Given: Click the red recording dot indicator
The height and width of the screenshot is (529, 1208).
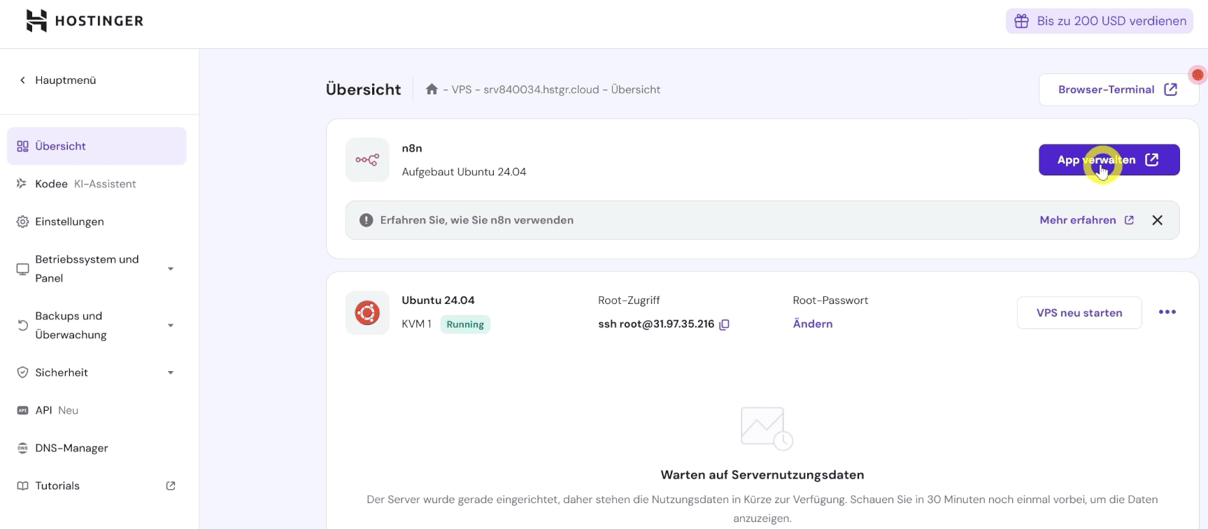Looking at the screenshot, I should (x=1198, y=75).
